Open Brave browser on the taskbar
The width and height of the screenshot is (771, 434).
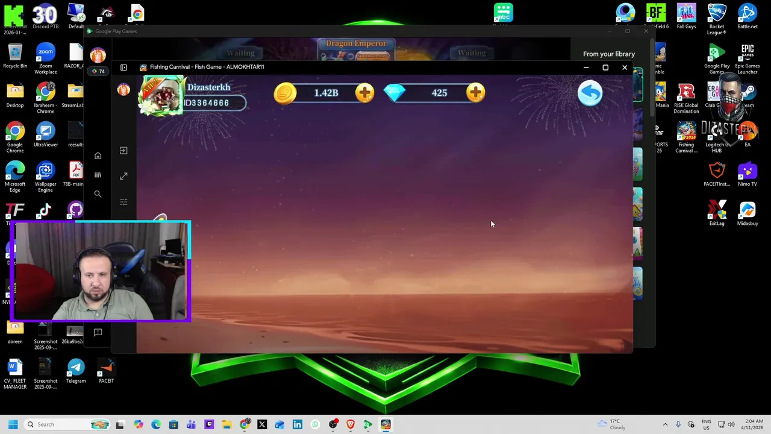click(351, 424)
